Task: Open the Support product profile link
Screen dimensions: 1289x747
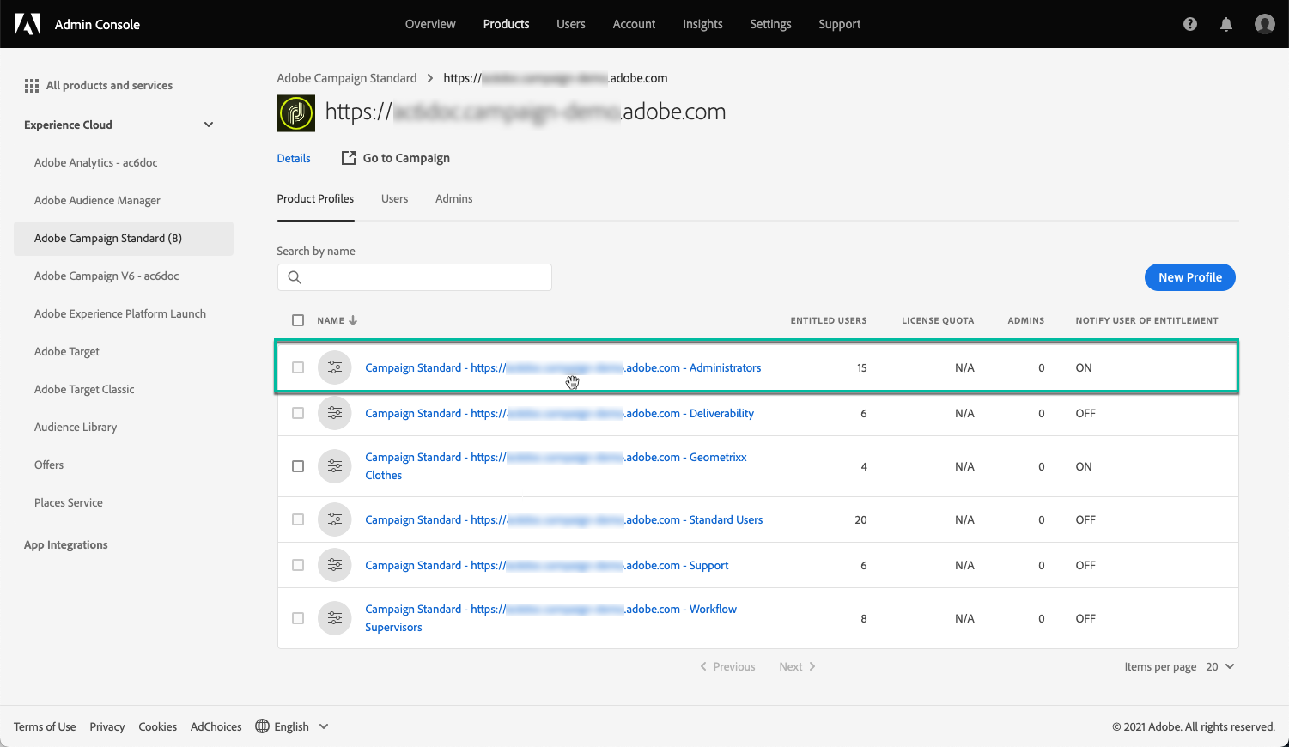Action: pyautogui.click(x=547, y=565)
